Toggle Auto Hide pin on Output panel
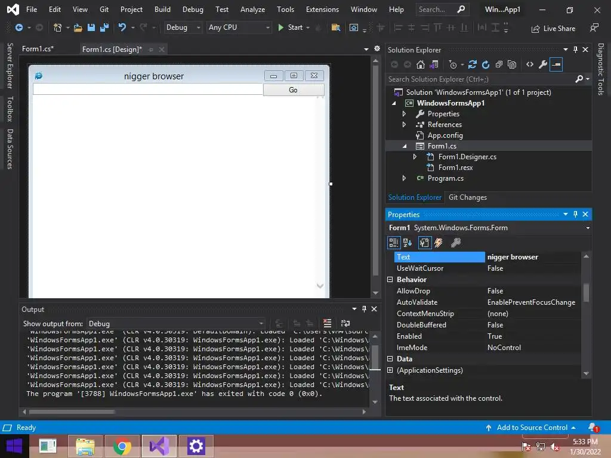611x458 pixels. point(364,309)
